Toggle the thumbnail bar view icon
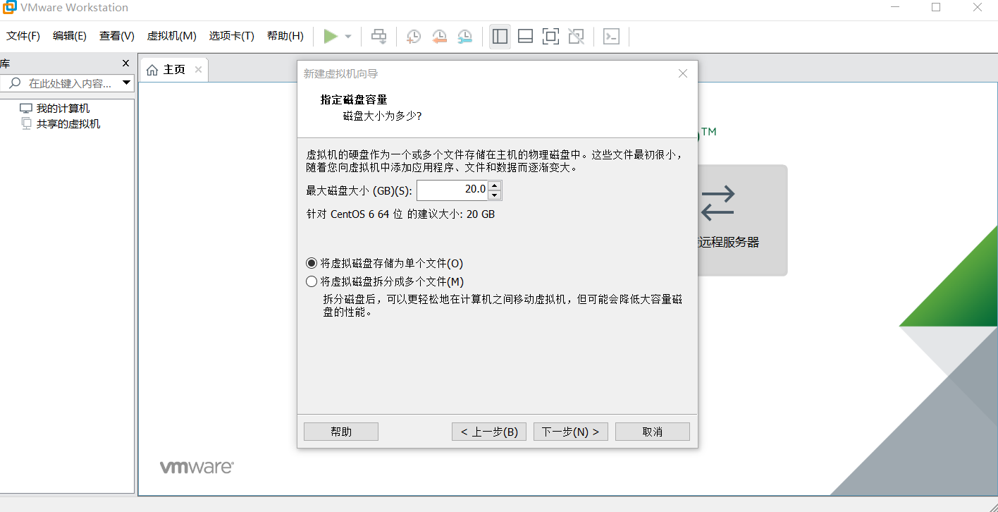The image size is (998, 512). (525, 37)
